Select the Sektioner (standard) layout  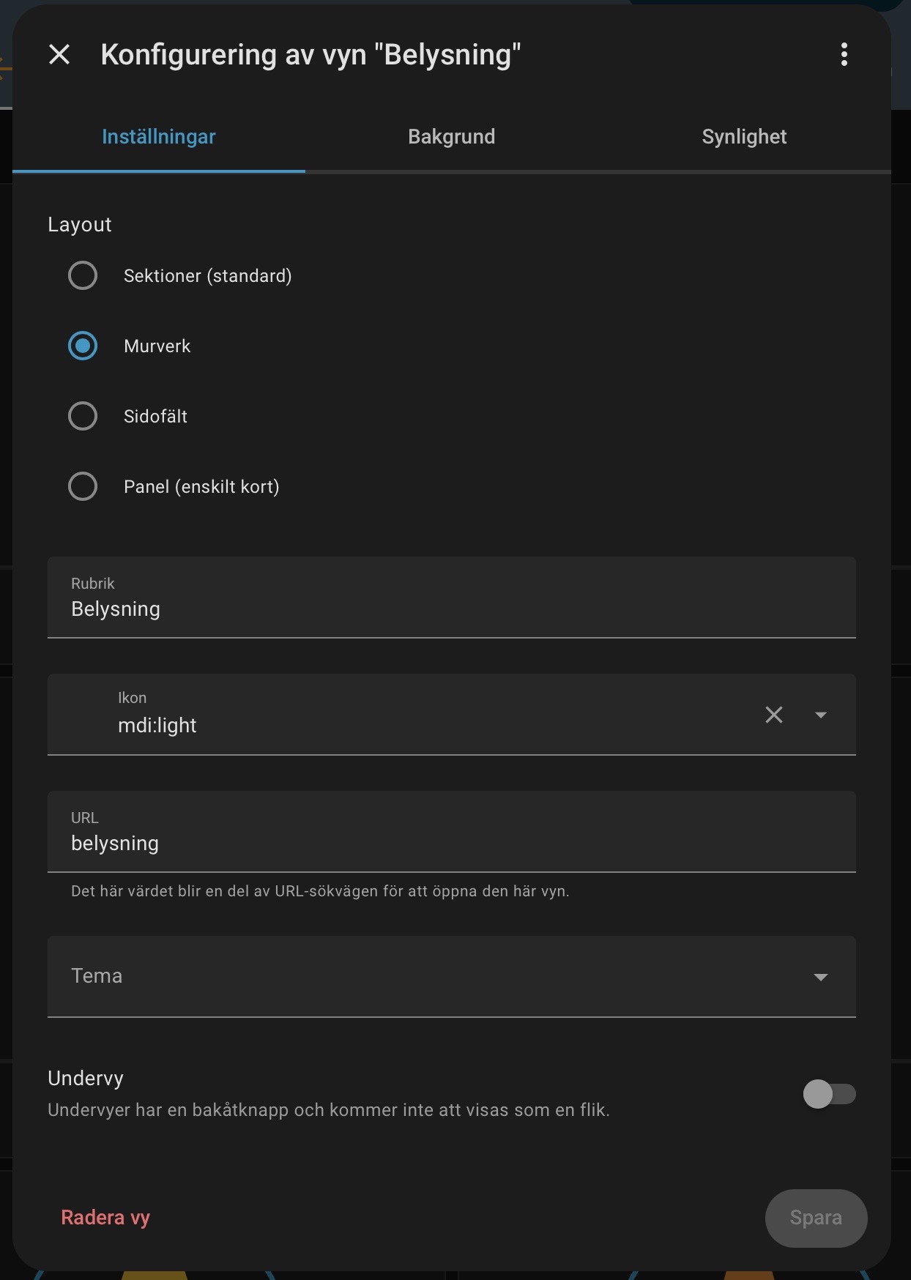coord(83,276)
